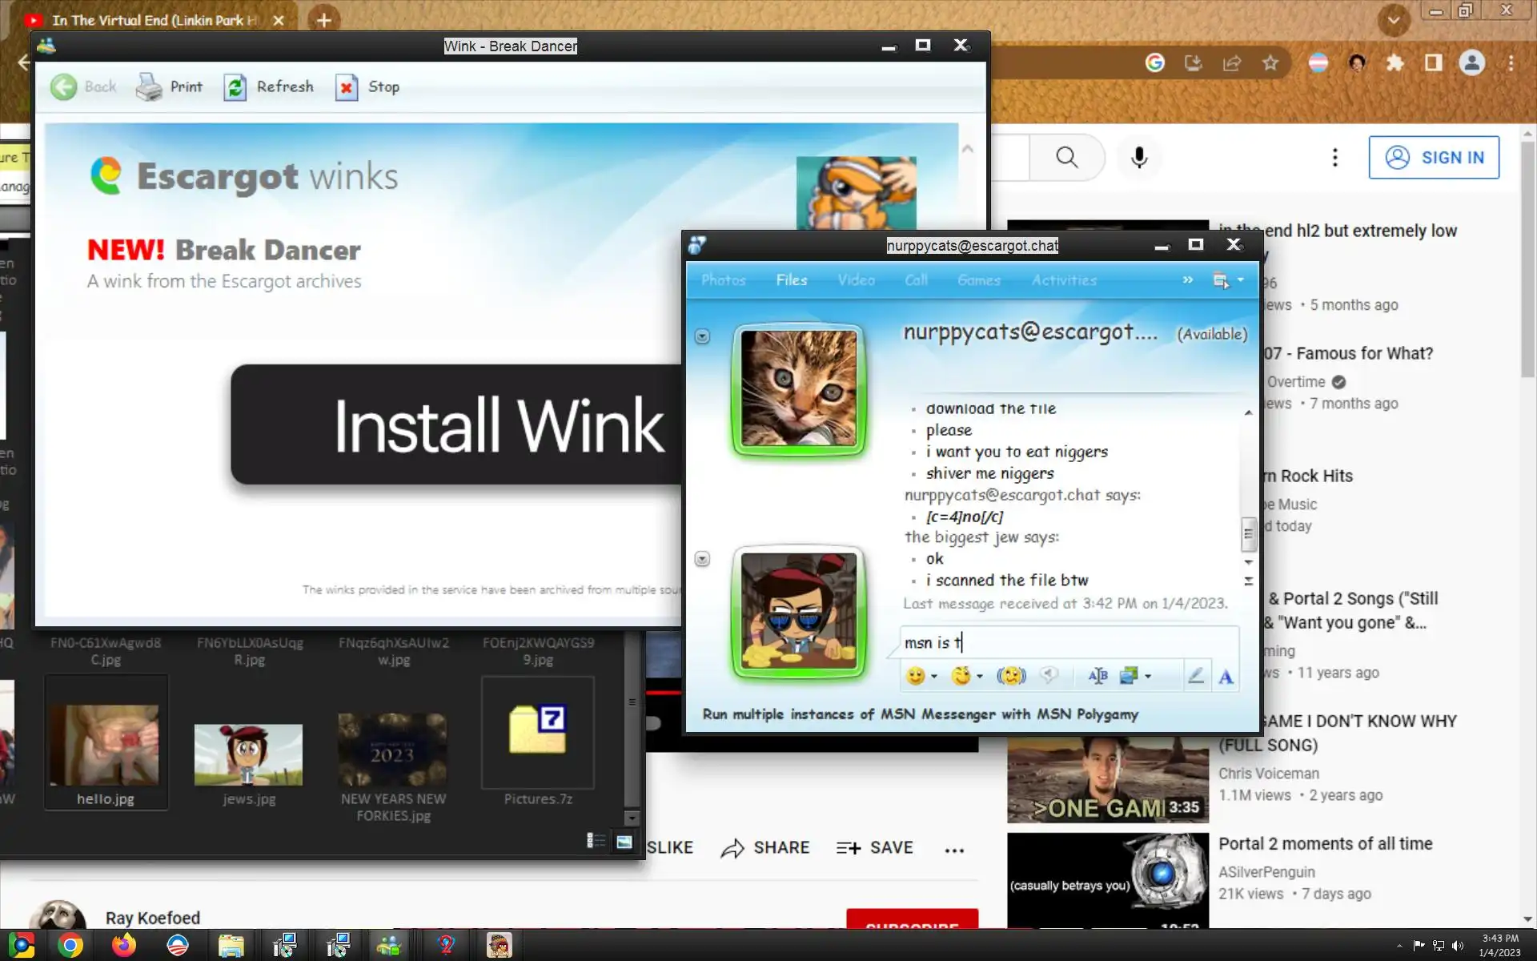
Task: Click the handwriting pen icon
Action: pos(1195,676)
